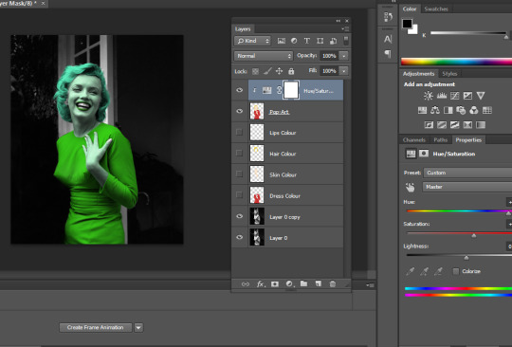Create new fill or adjustment layer icon
The width and height of the screenshot is (512, 347).
pos(289,284)
